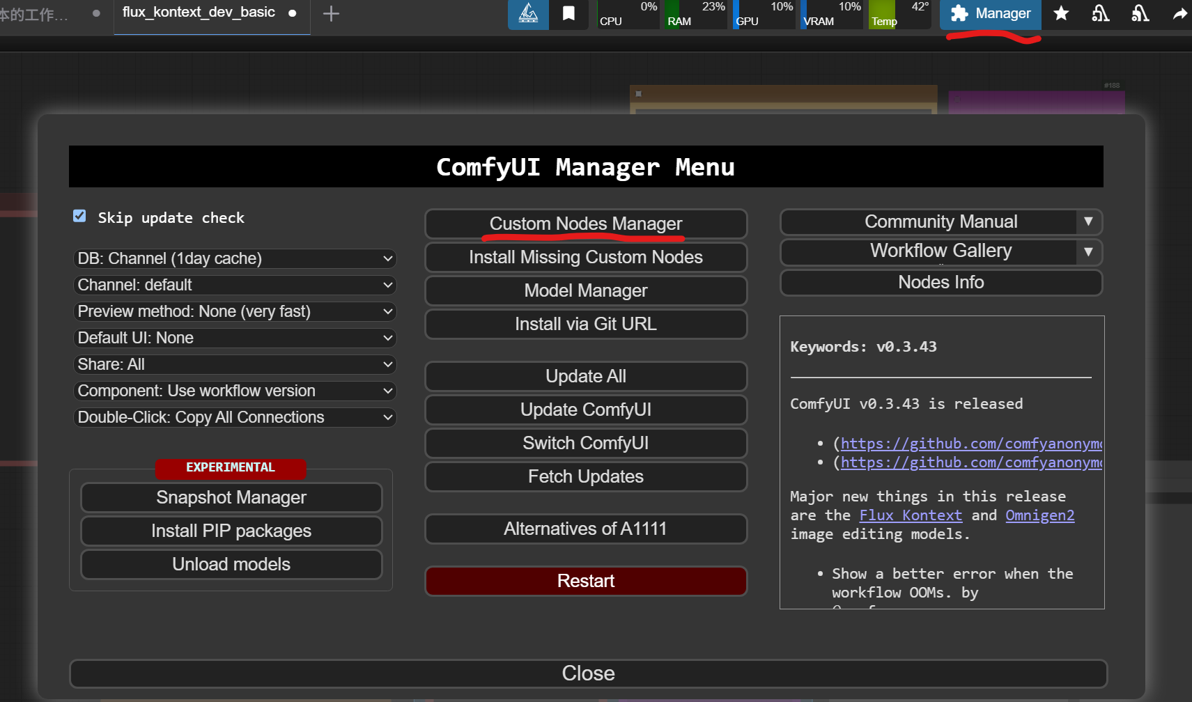This screenshot has width=1192, height=702.
Task: Open Snapshot Manager
Action: [x=231, y=497]
